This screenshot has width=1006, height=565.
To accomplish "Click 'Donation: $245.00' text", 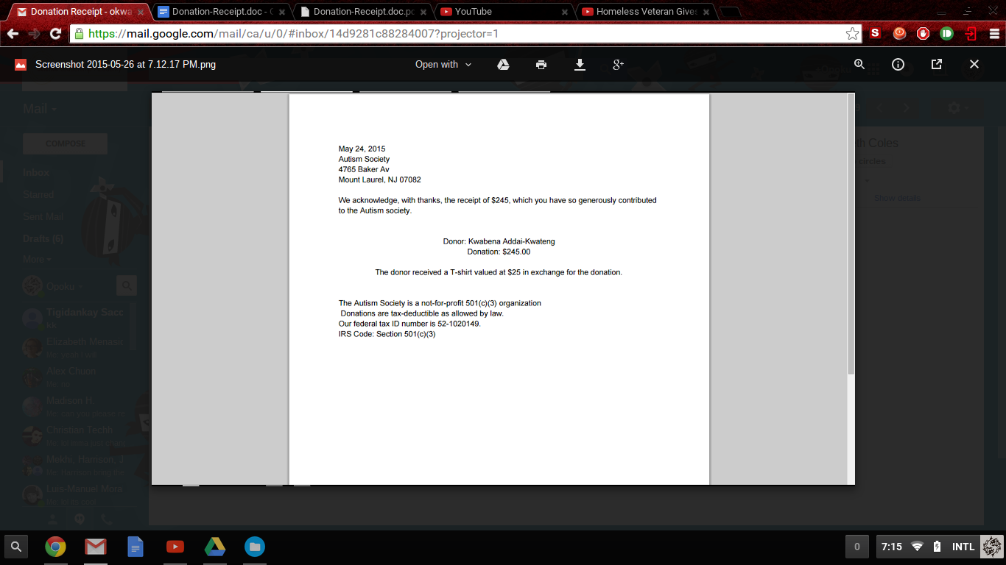I will [x=499, y=252].
